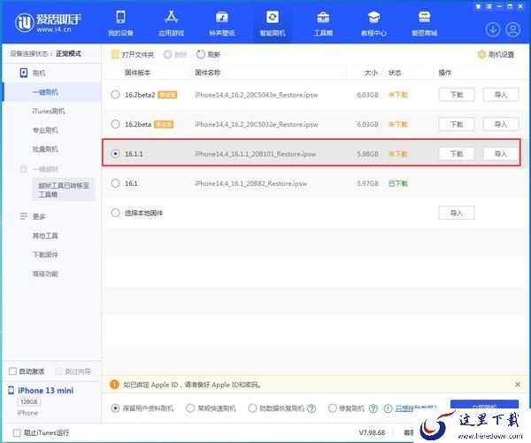This screenshot has width=531, height=443.
Task: Open 其他工具 in sidebar
Action: (45, 236)
